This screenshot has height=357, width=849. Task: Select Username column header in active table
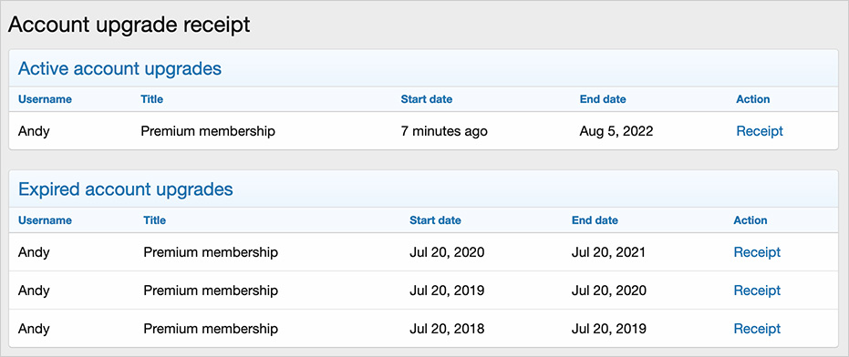(45, 99)
